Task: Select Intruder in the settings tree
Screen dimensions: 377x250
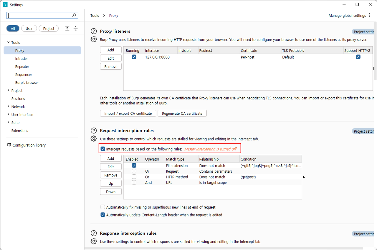Action: coord(22,59)
